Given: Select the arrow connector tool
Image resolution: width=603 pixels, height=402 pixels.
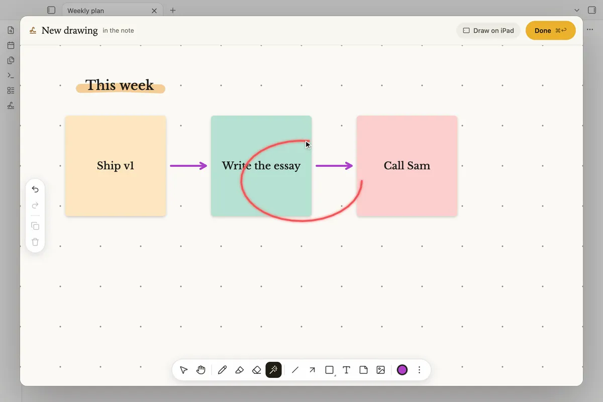Looking at the screenshot, I should (312, 370).
